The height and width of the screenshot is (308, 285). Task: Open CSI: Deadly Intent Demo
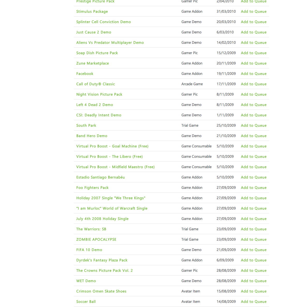pos(99,115)
